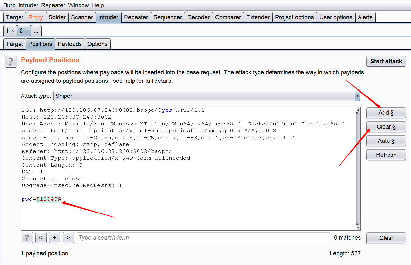Switch to the Extender tab
This screenshot has width=411, height=265.
258,17
